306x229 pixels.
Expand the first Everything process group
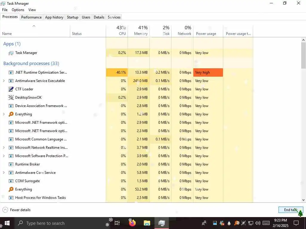(4, 114)
